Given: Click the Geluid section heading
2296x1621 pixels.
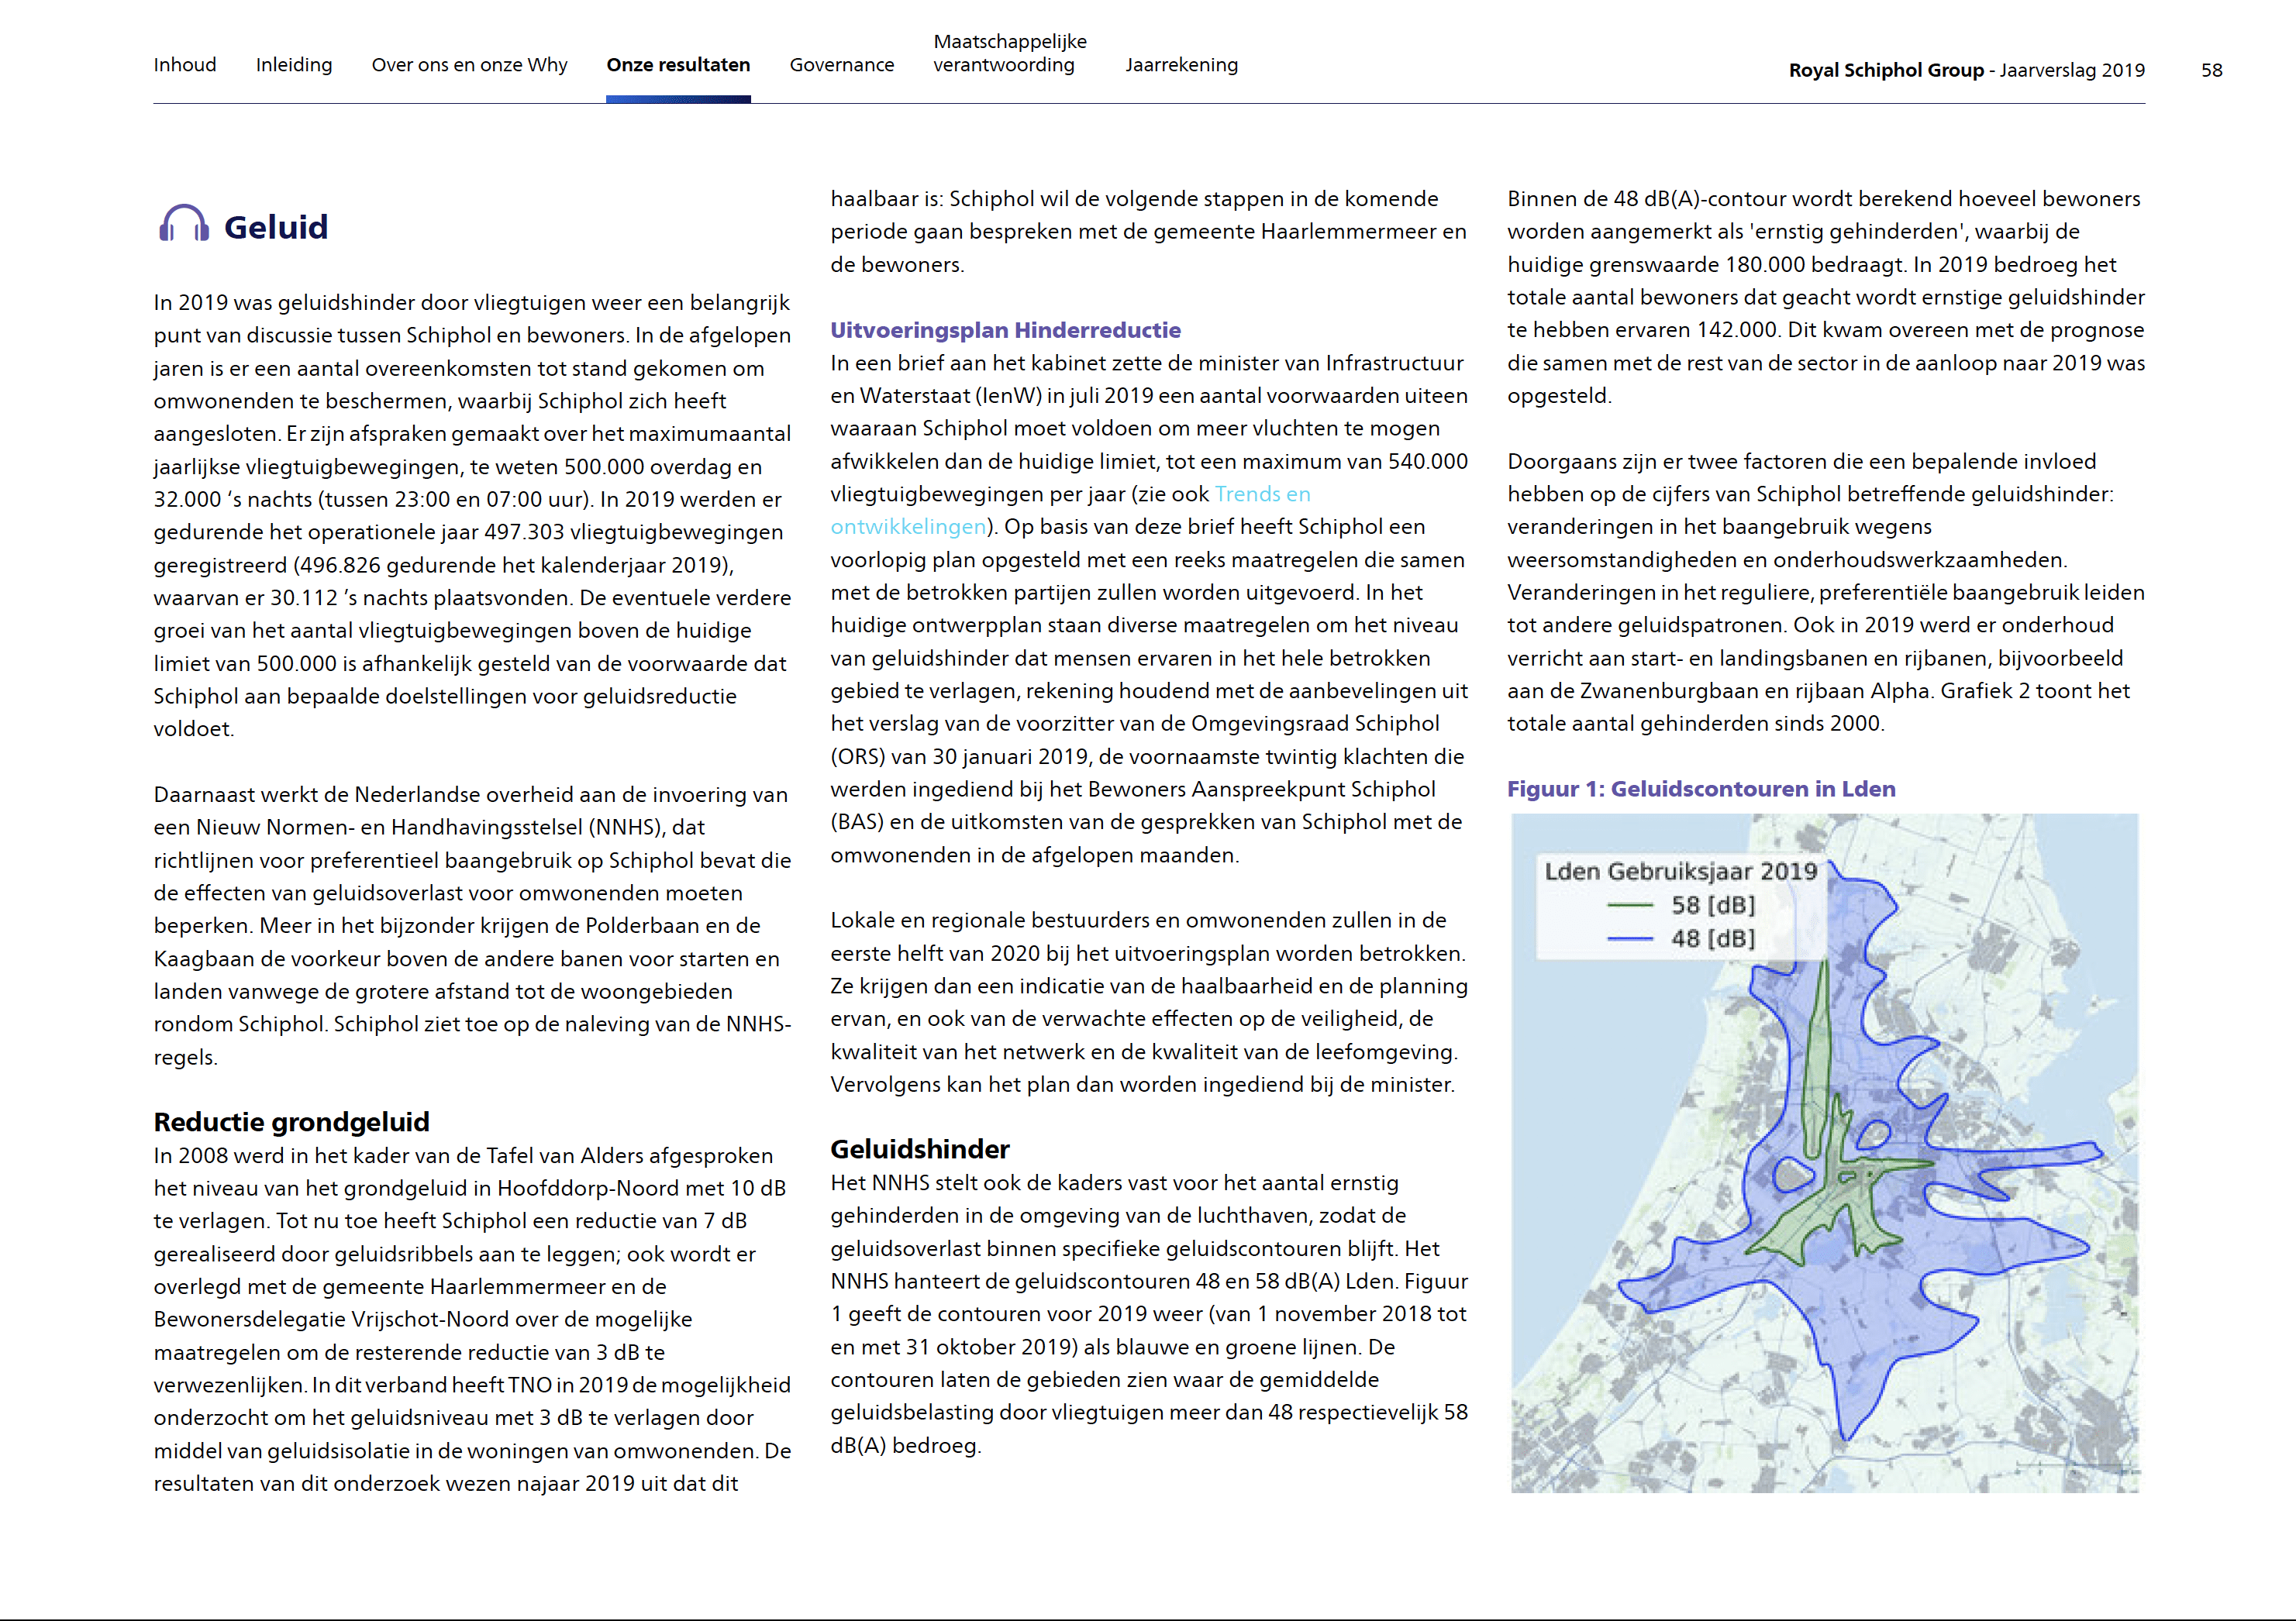Looking at the screenshot, I should click(x=276, y=227).
